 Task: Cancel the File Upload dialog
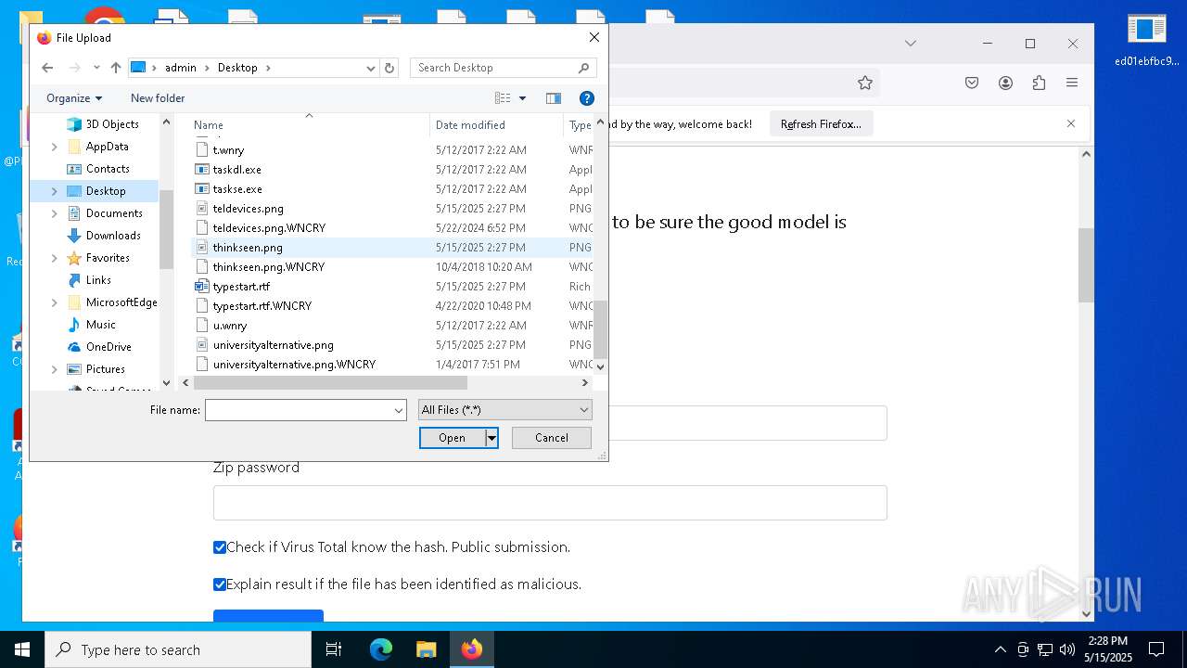point(552,438)
